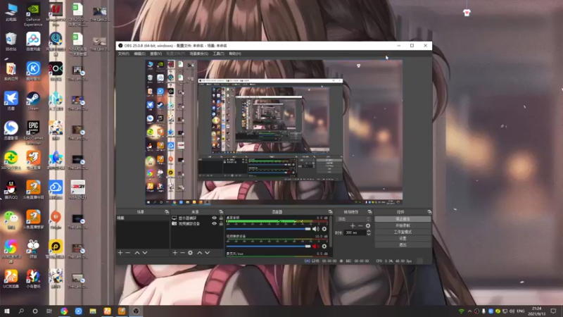Viewport: 563px width, 317px height.
Task: Open File Explorer from the taskbar
Action: click(x=93, y=311)
